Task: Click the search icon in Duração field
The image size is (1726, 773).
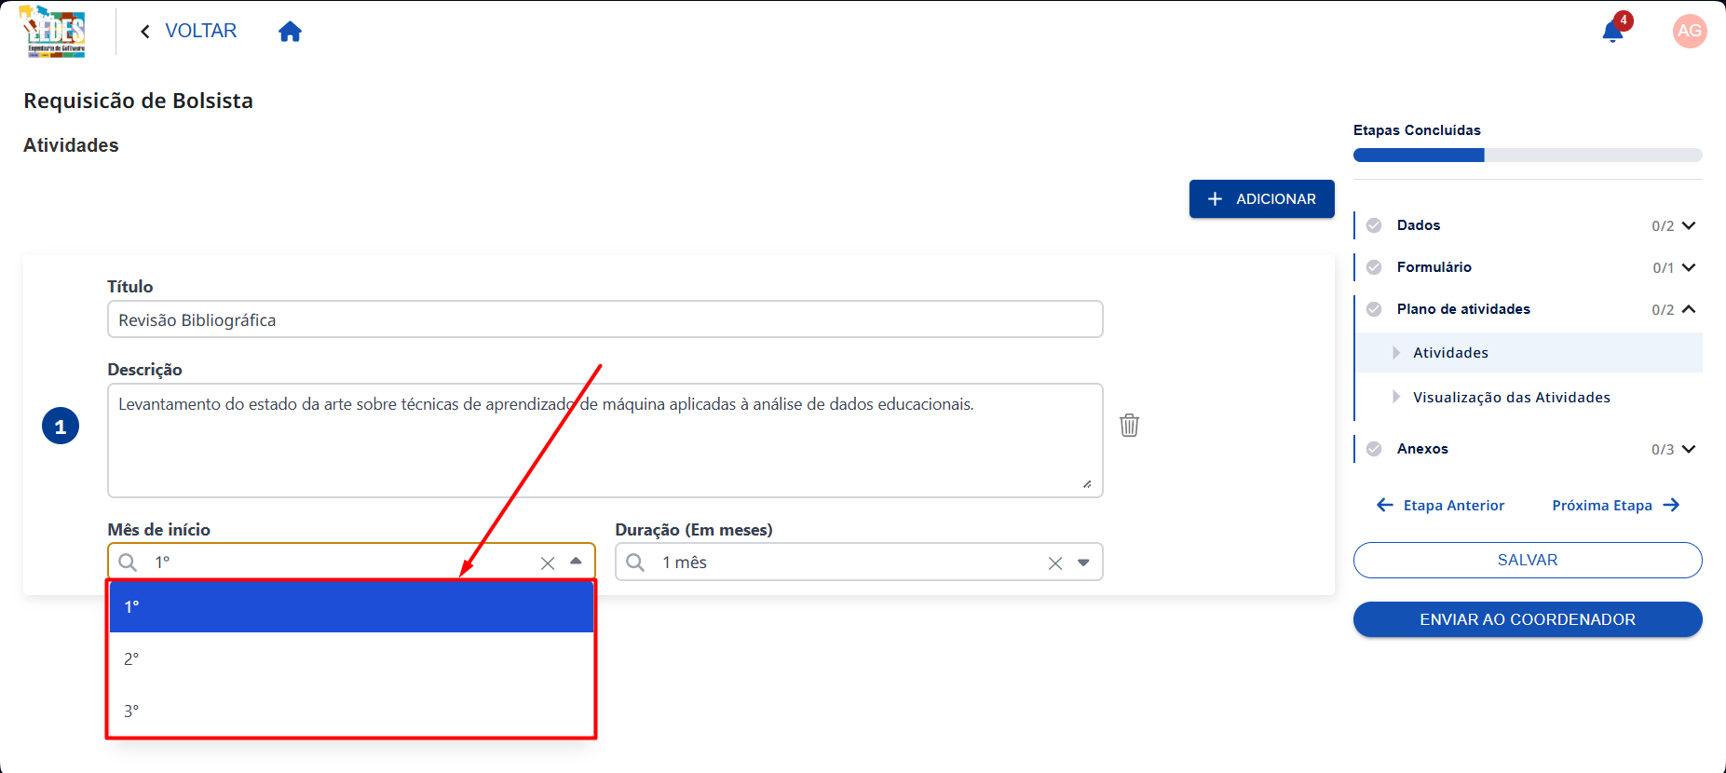Action: (x=635, y=562)
